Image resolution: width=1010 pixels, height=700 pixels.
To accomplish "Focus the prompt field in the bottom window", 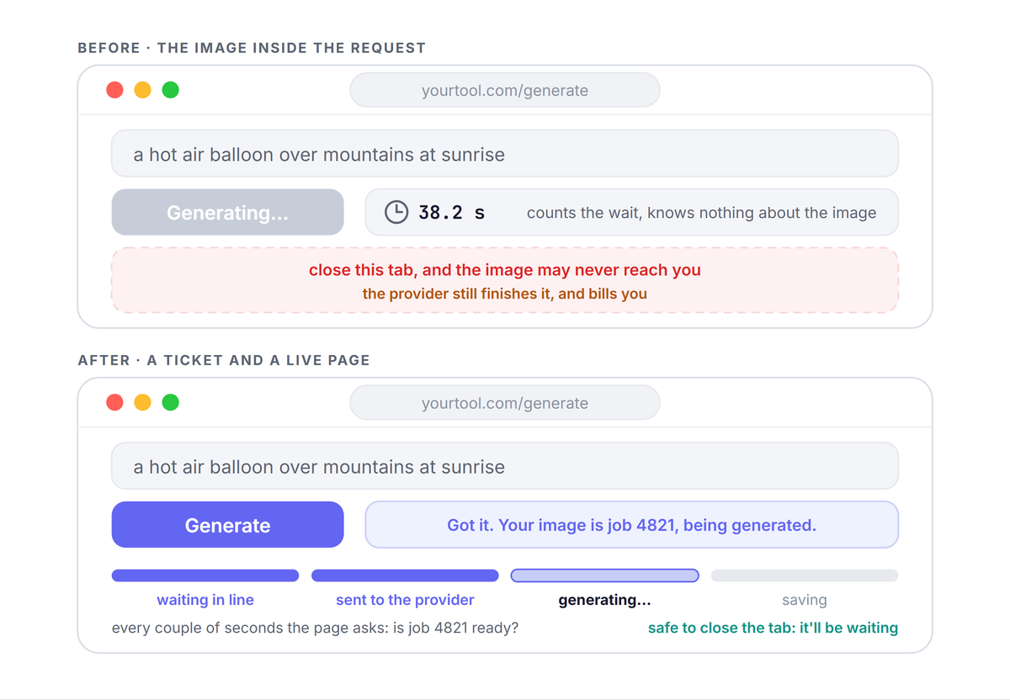I will coord(505,466).
